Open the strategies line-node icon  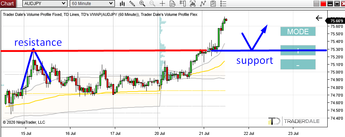203,4
